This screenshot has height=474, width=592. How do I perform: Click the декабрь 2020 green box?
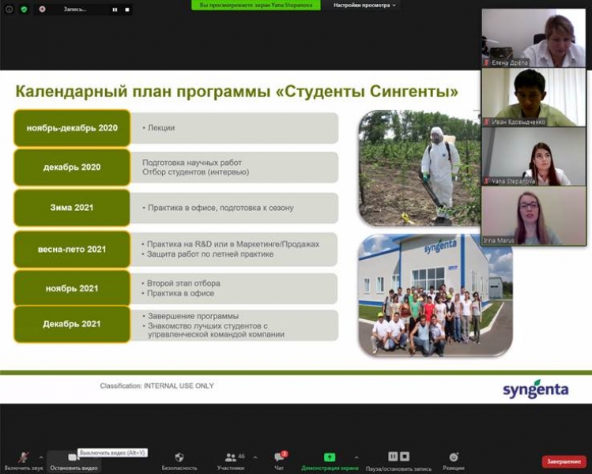tap(72, 167)
